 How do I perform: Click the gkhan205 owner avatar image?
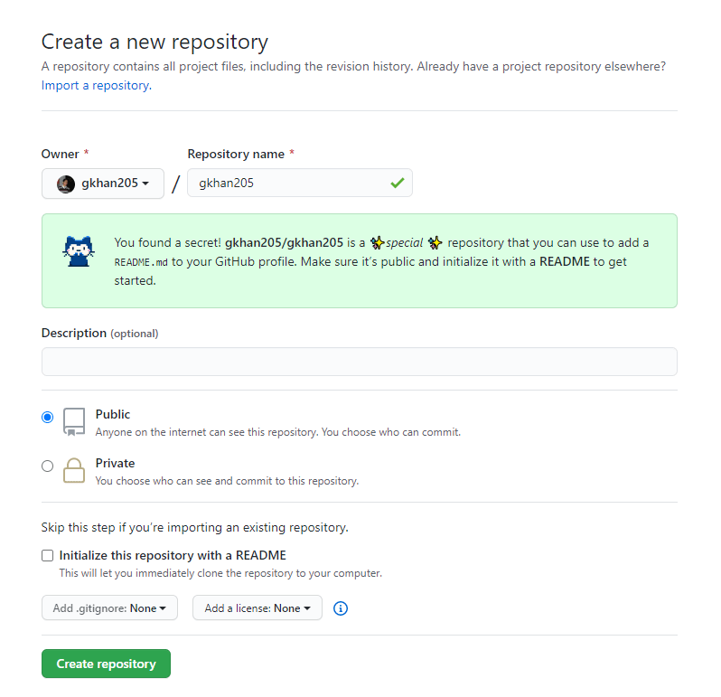click(66, 184)
